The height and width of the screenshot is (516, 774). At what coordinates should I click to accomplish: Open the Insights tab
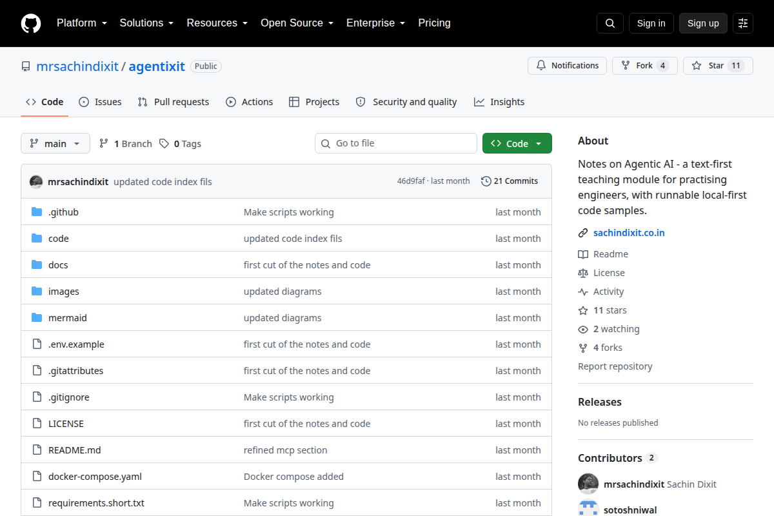pos(499,102)
